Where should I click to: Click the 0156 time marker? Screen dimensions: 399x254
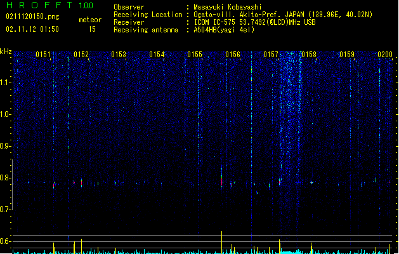[x=233, y=55]
